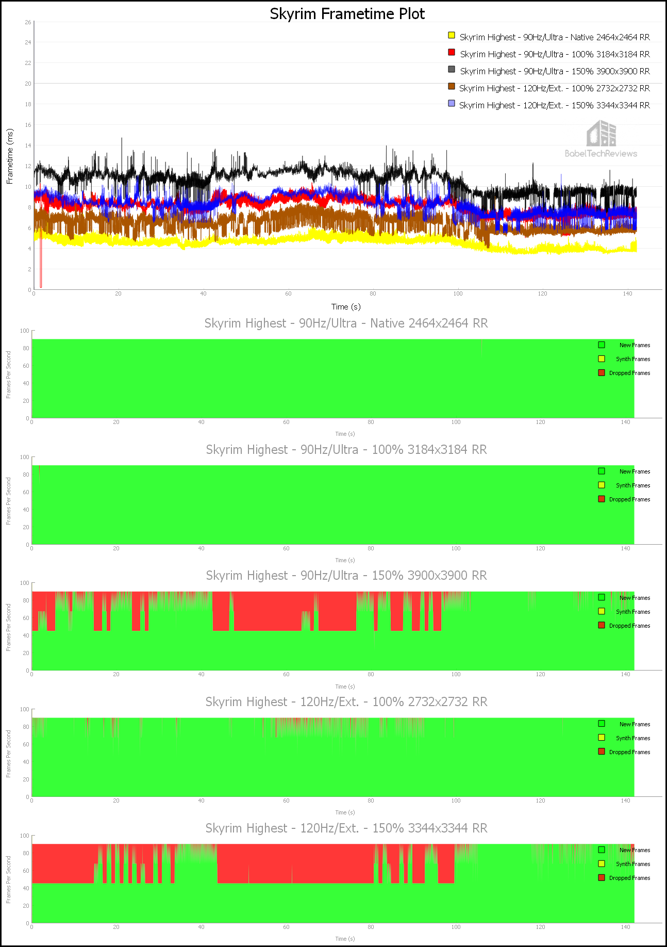Click green New Frames swatch in 150% 3900x3900 chart
The image size is (667, 947).
pyautogui.click(x=602, y=597)
